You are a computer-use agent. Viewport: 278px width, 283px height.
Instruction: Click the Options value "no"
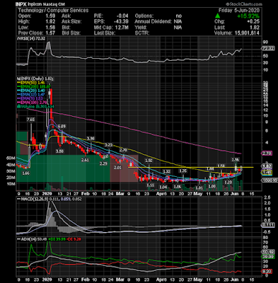179,16
